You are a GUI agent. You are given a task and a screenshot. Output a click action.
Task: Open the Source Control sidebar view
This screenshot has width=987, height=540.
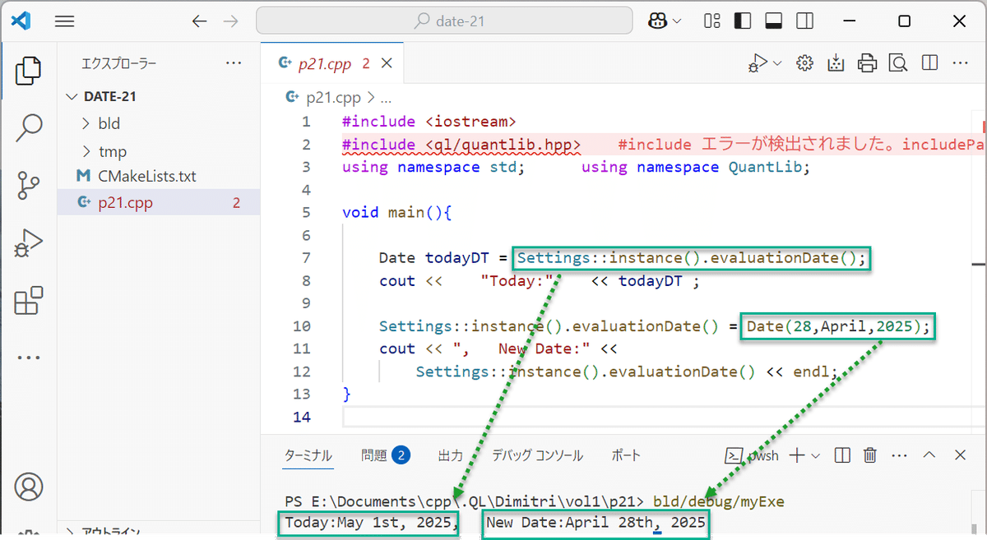29,186
